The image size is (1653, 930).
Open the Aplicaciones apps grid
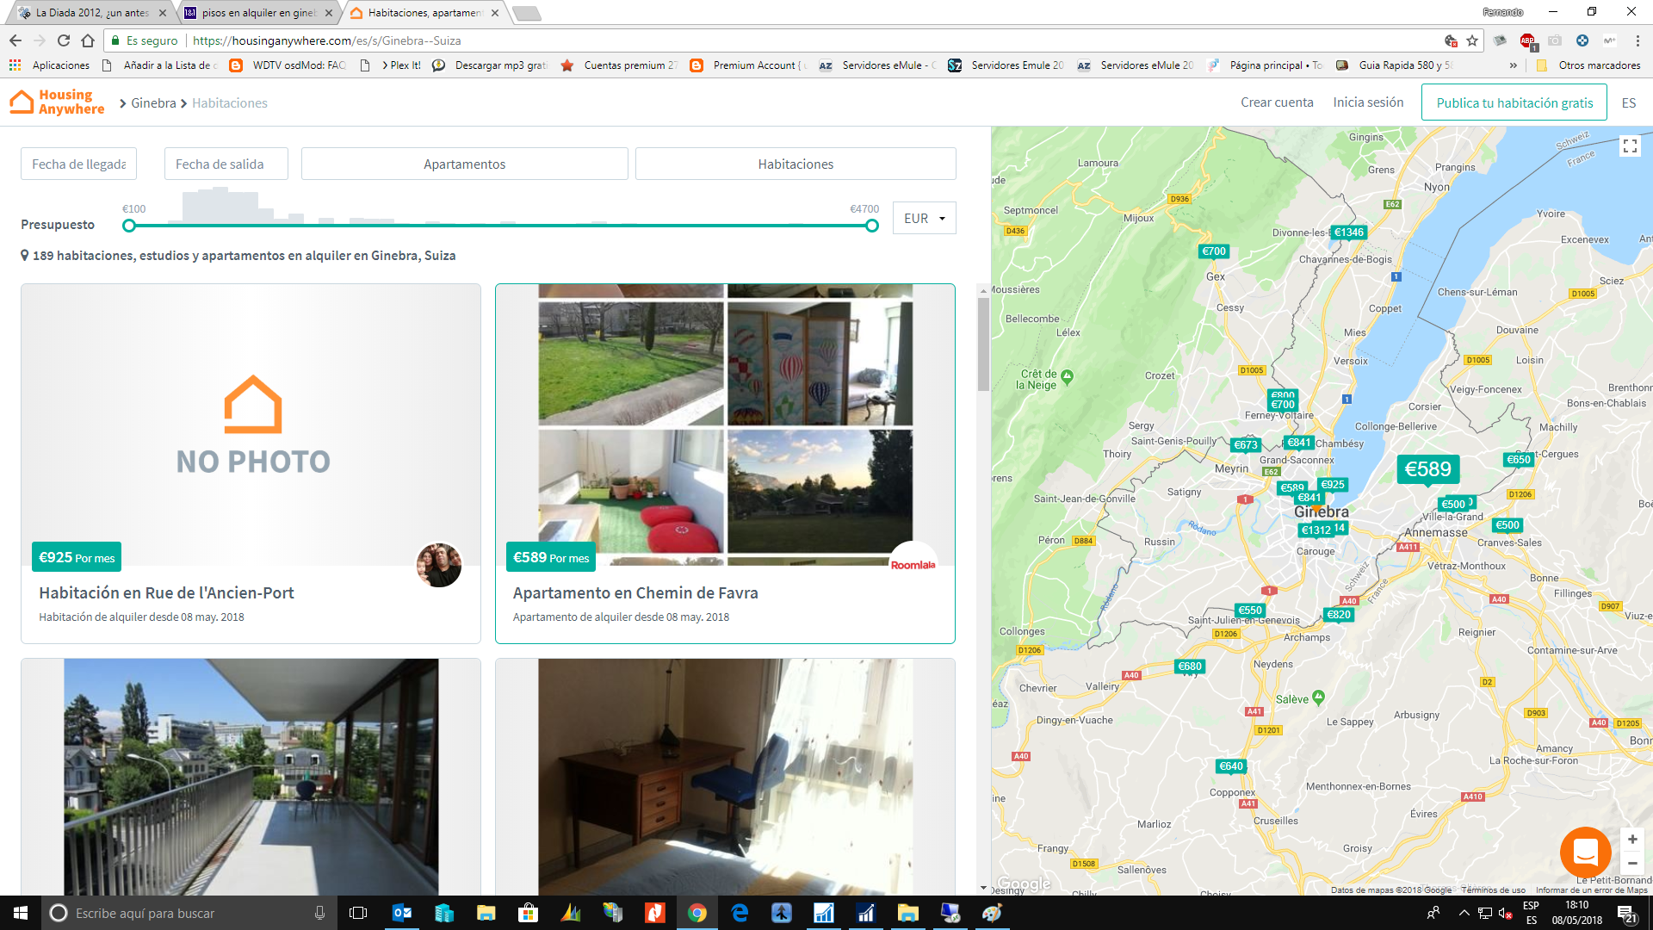[49, 65]
